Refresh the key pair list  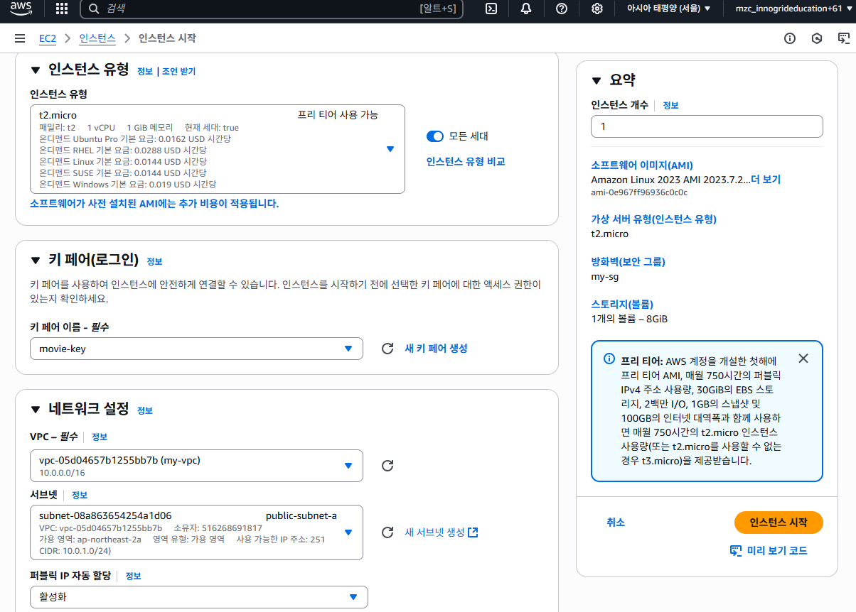tap(387, 349)
